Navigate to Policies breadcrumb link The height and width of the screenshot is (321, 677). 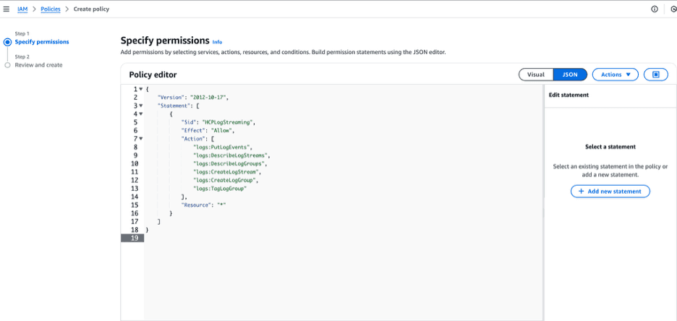pyautogui.click(x=51, y=9)
